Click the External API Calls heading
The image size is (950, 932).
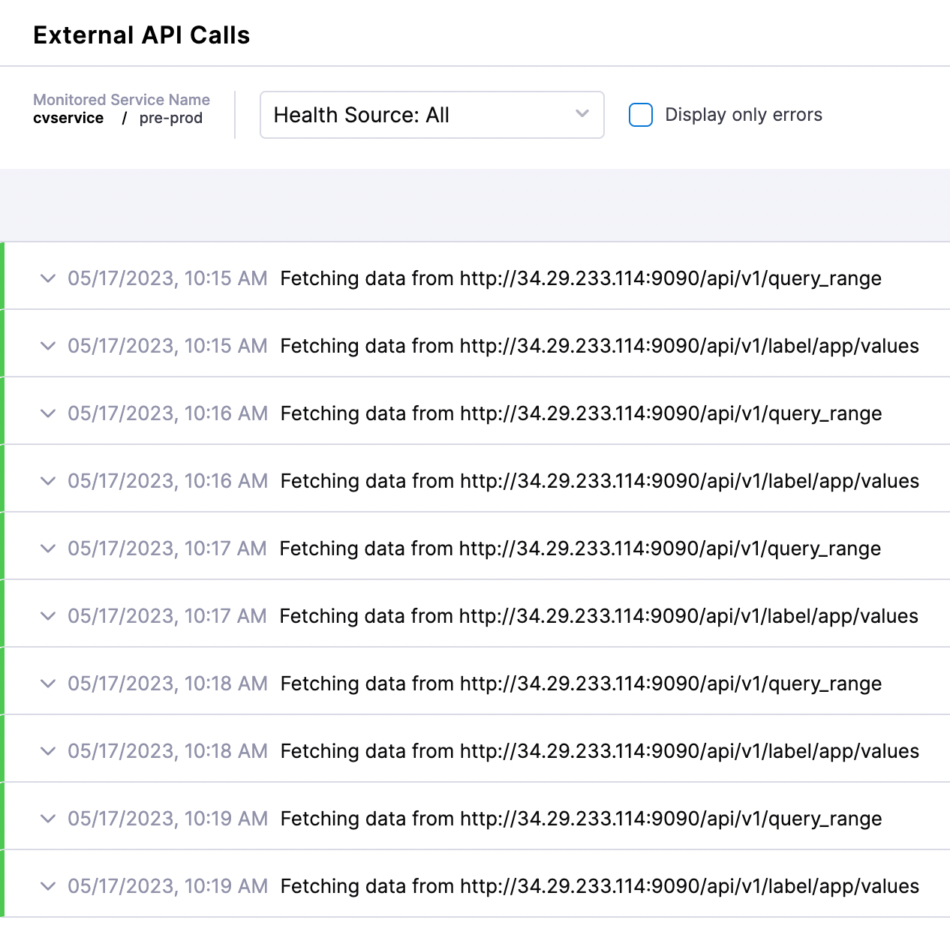(141, 34)
